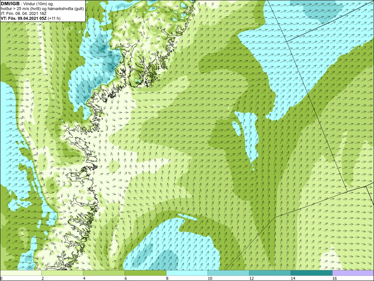The image size is (374, 281).
Task: Select the 2–4 m/s light green swatch
Action: point(62,273)
